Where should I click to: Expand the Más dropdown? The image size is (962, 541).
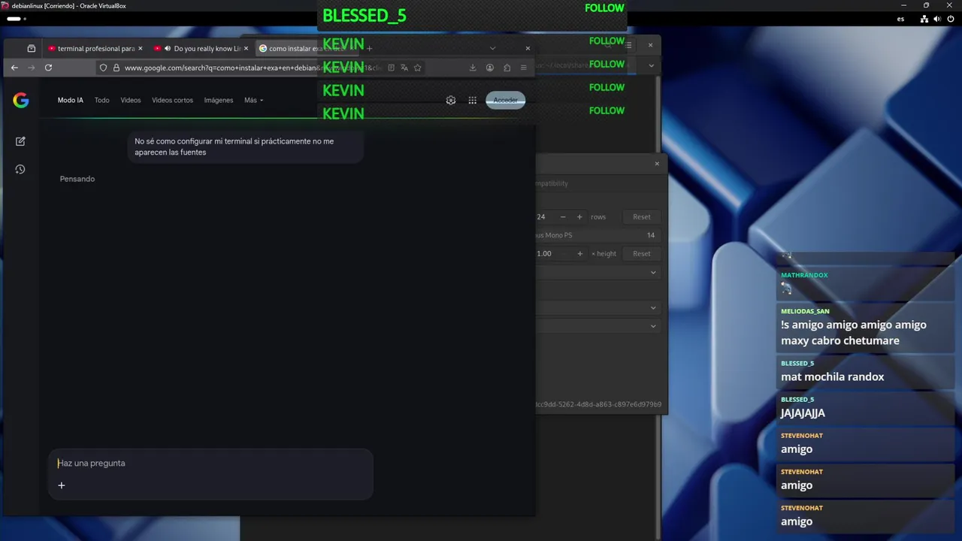click(253, 100)
